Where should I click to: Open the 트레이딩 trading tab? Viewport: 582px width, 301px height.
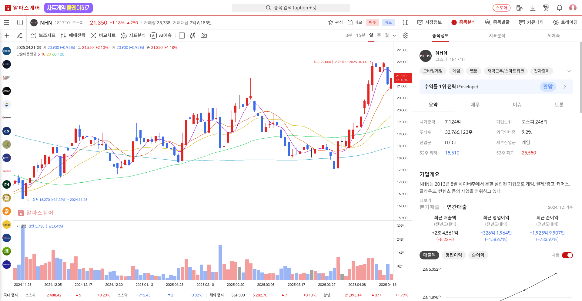(x=565, y=22)
